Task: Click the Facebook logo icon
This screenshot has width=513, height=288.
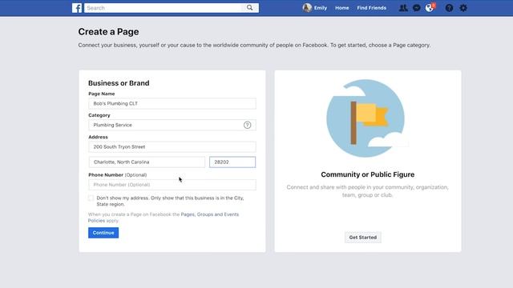Action: point(77,8)
